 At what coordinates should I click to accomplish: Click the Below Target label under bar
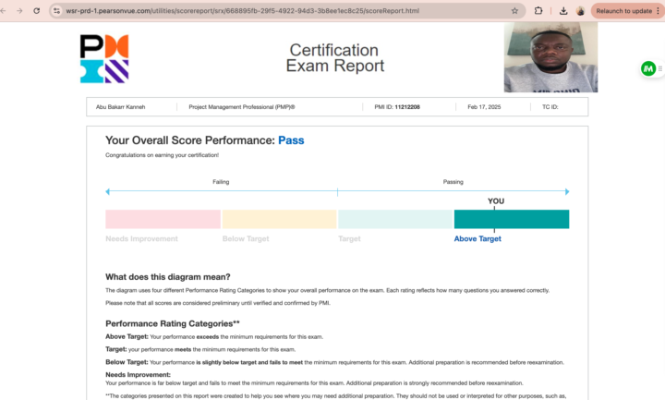(x=246, y=239)
